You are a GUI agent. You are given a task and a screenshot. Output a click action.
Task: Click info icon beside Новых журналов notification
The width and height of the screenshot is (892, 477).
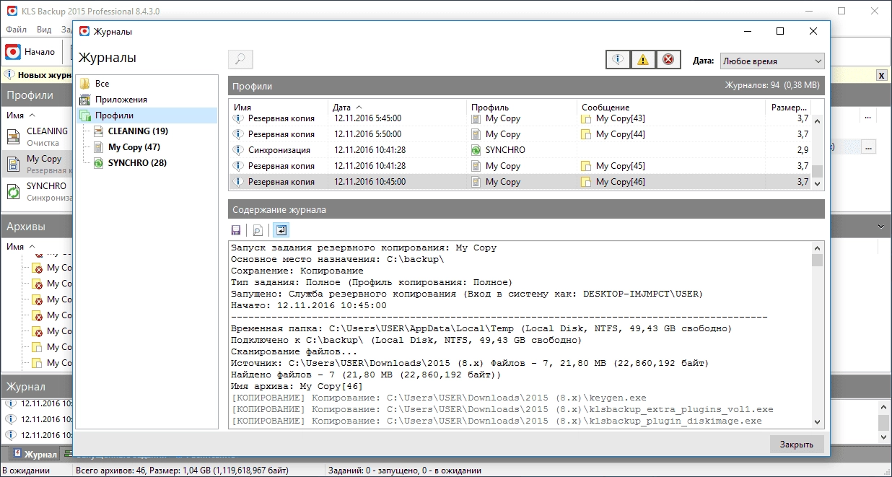[9, 74]
